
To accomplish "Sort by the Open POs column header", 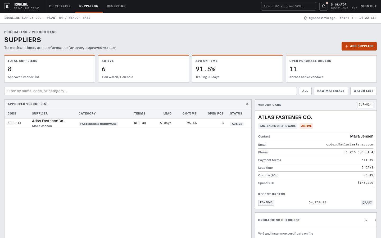I will [x=216, y=113].
